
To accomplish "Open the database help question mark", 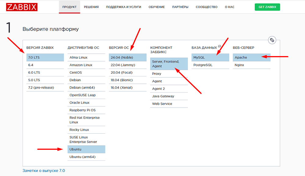I will pos(219,46).
